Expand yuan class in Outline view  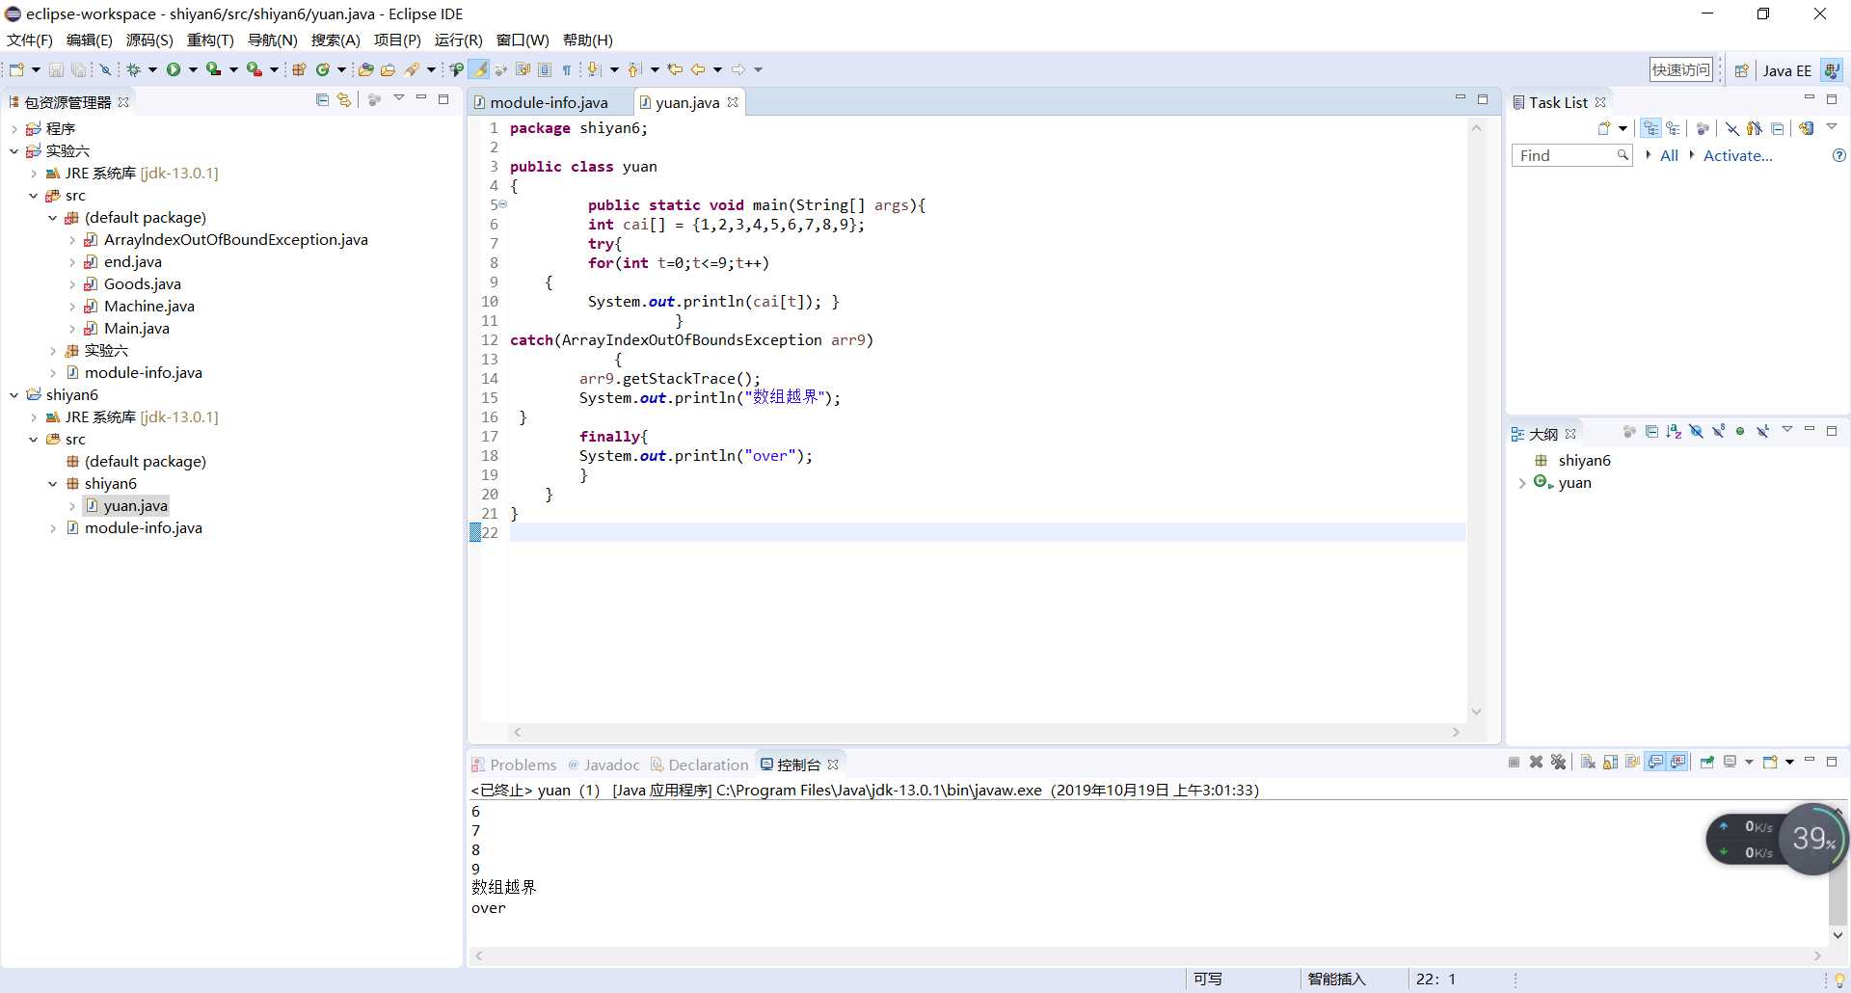pyautogui.click(x=1522, y=483)
